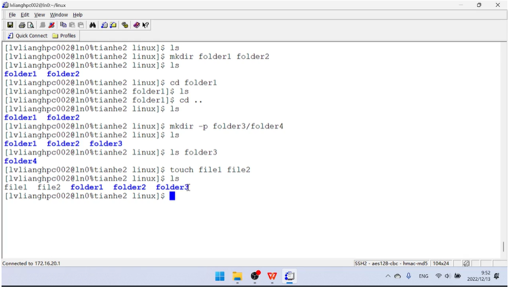Open the File menu
Viewport: 509px width, 287px height.
12,14
